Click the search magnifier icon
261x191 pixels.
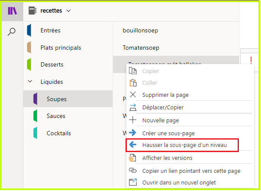12,32
